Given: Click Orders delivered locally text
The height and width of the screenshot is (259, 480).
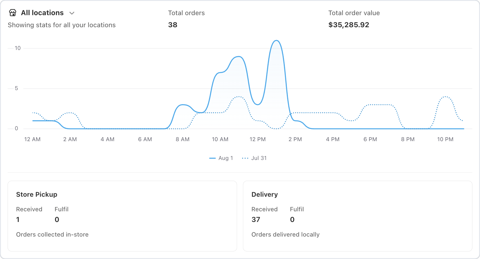Looking at the screenshot, I should (x=285, y=235).
